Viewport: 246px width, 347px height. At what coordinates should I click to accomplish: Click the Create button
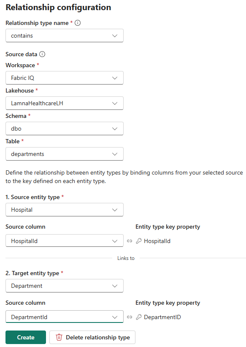click(x=25, y=337)
